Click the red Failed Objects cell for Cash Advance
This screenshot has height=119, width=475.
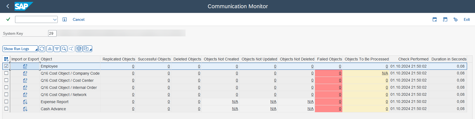[329, 109]
